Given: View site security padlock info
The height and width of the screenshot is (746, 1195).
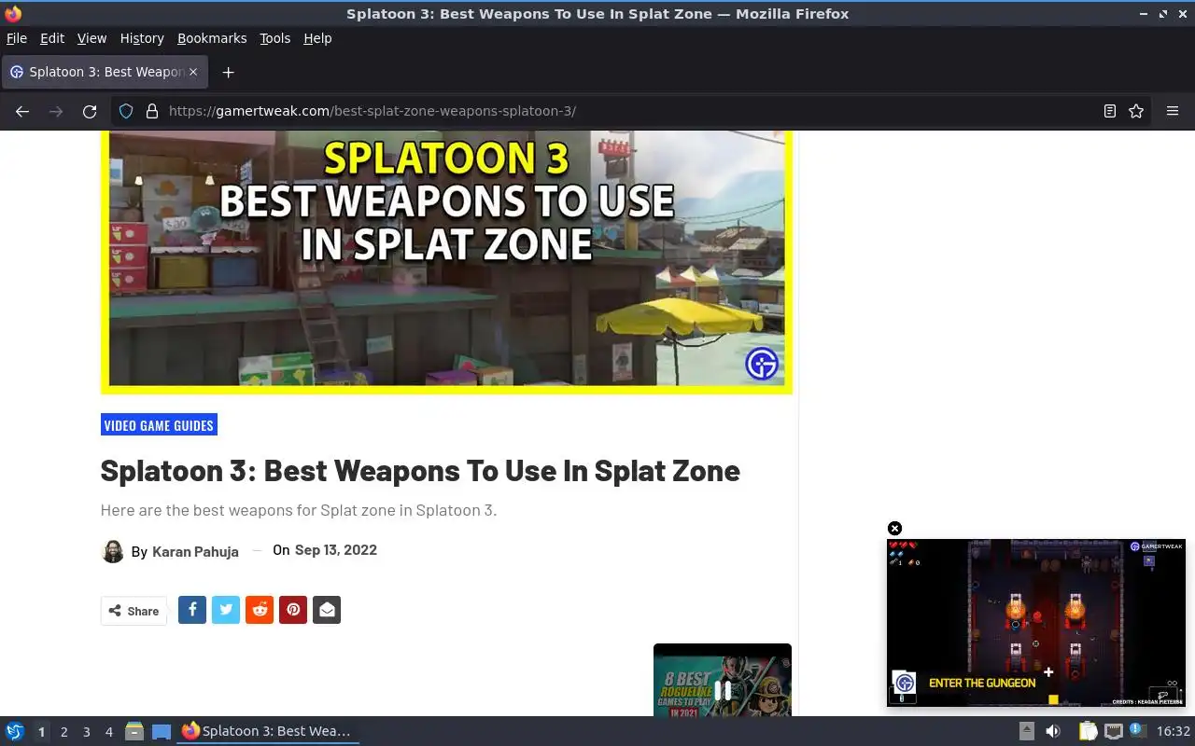Looking at the screenshot, I should pyautogui.click(x=152, y=111).
